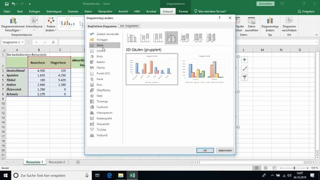
Task: Choose Treemap chart category
Action: (104, 101)
